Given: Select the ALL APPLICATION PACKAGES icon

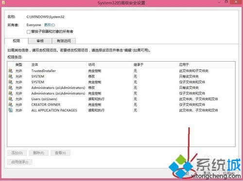Looking at the screenshot, I should coord(11,110).
